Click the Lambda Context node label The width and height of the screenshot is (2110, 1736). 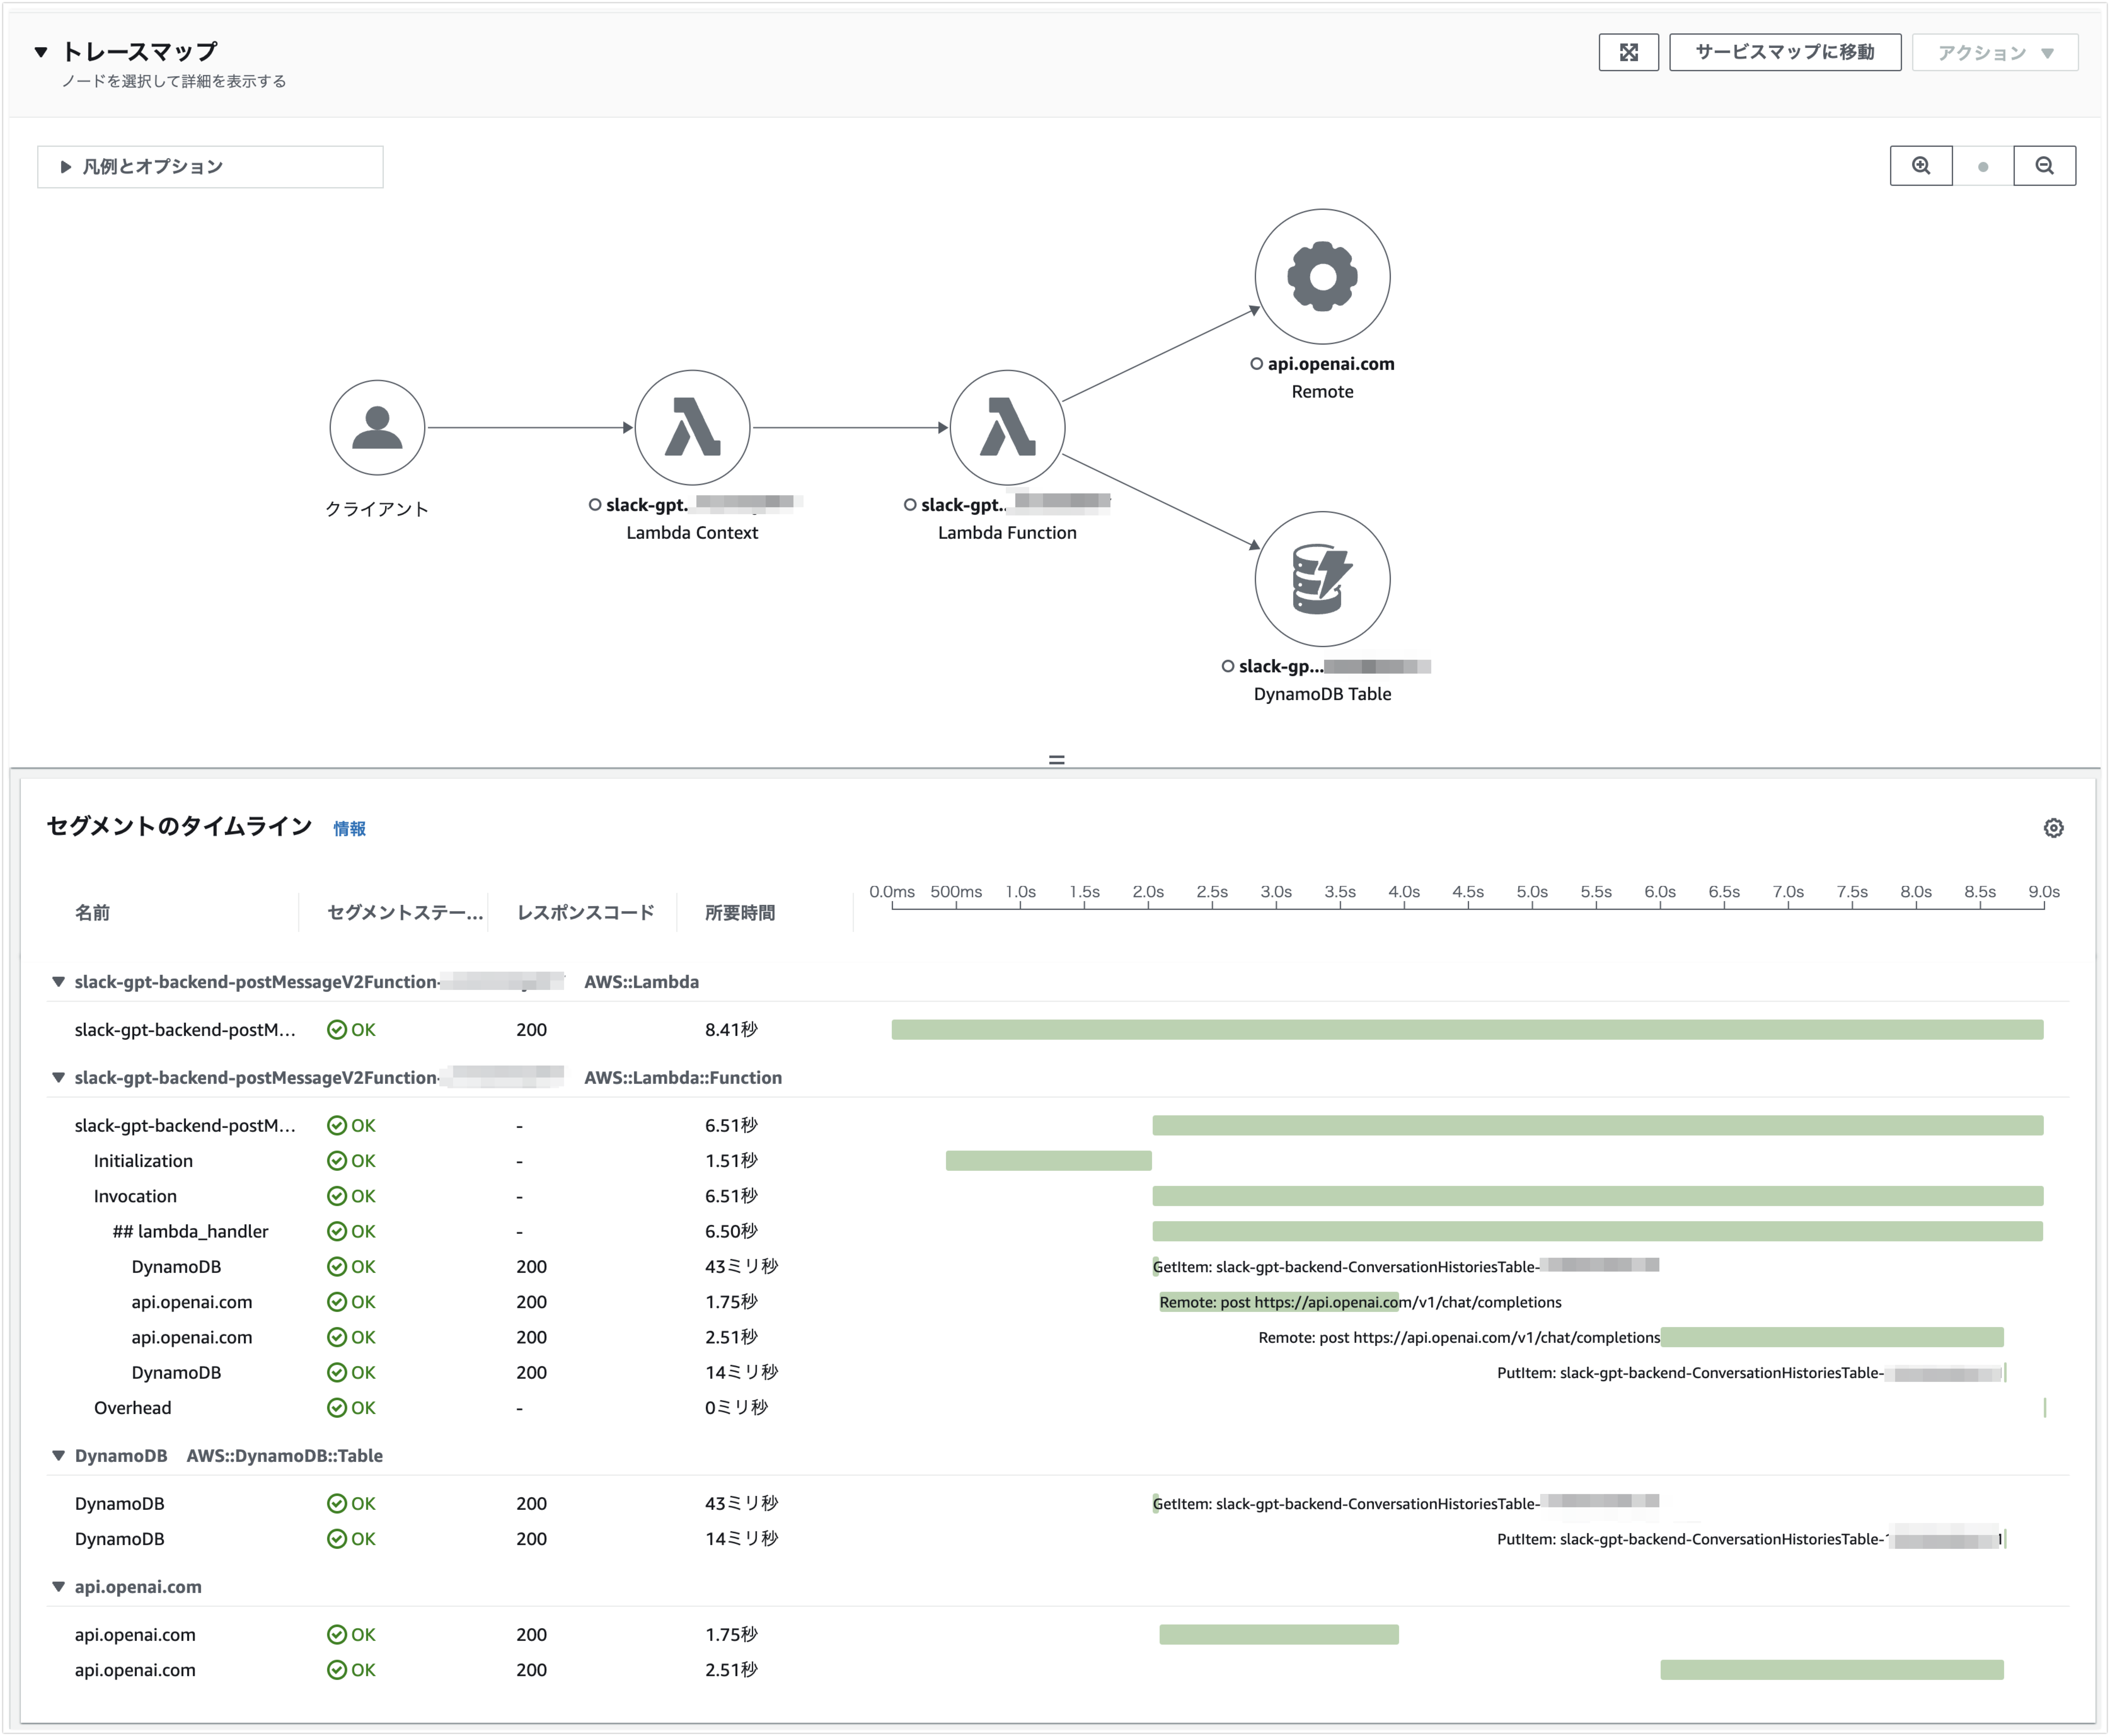pos(692,533)
